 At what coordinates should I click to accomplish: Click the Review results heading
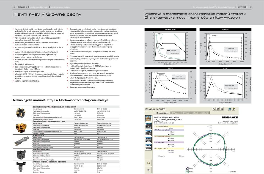tap(155, 109)
